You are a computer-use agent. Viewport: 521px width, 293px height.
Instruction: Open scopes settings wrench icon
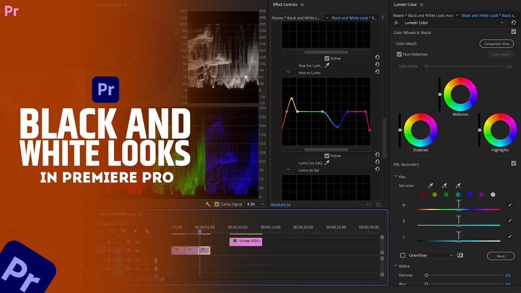[208, 204]
